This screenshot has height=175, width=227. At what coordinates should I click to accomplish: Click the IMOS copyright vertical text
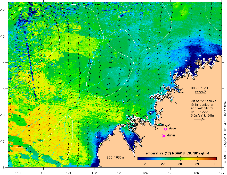(225, 132)
